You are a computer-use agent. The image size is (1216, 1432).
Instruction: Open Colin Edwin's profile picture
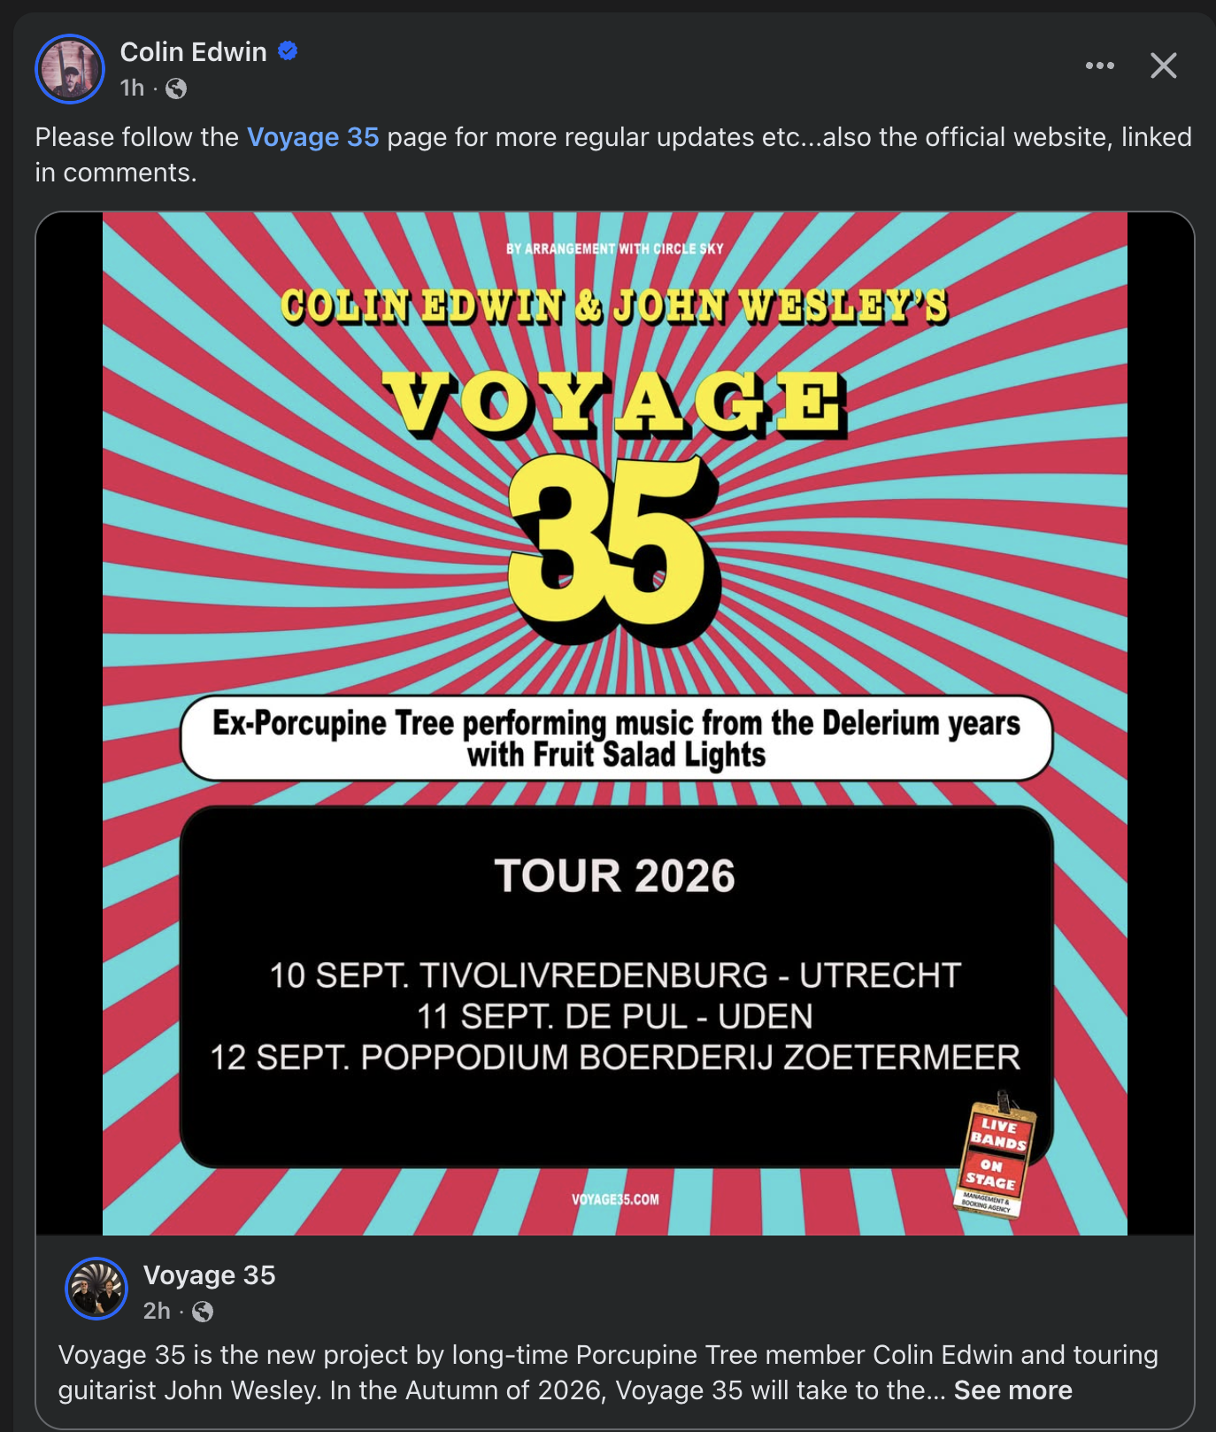70,69
